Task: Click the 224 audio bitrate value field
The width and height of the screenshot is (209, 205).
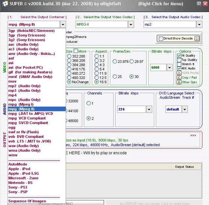Action: pyautogui.click(x=131, y=109)
